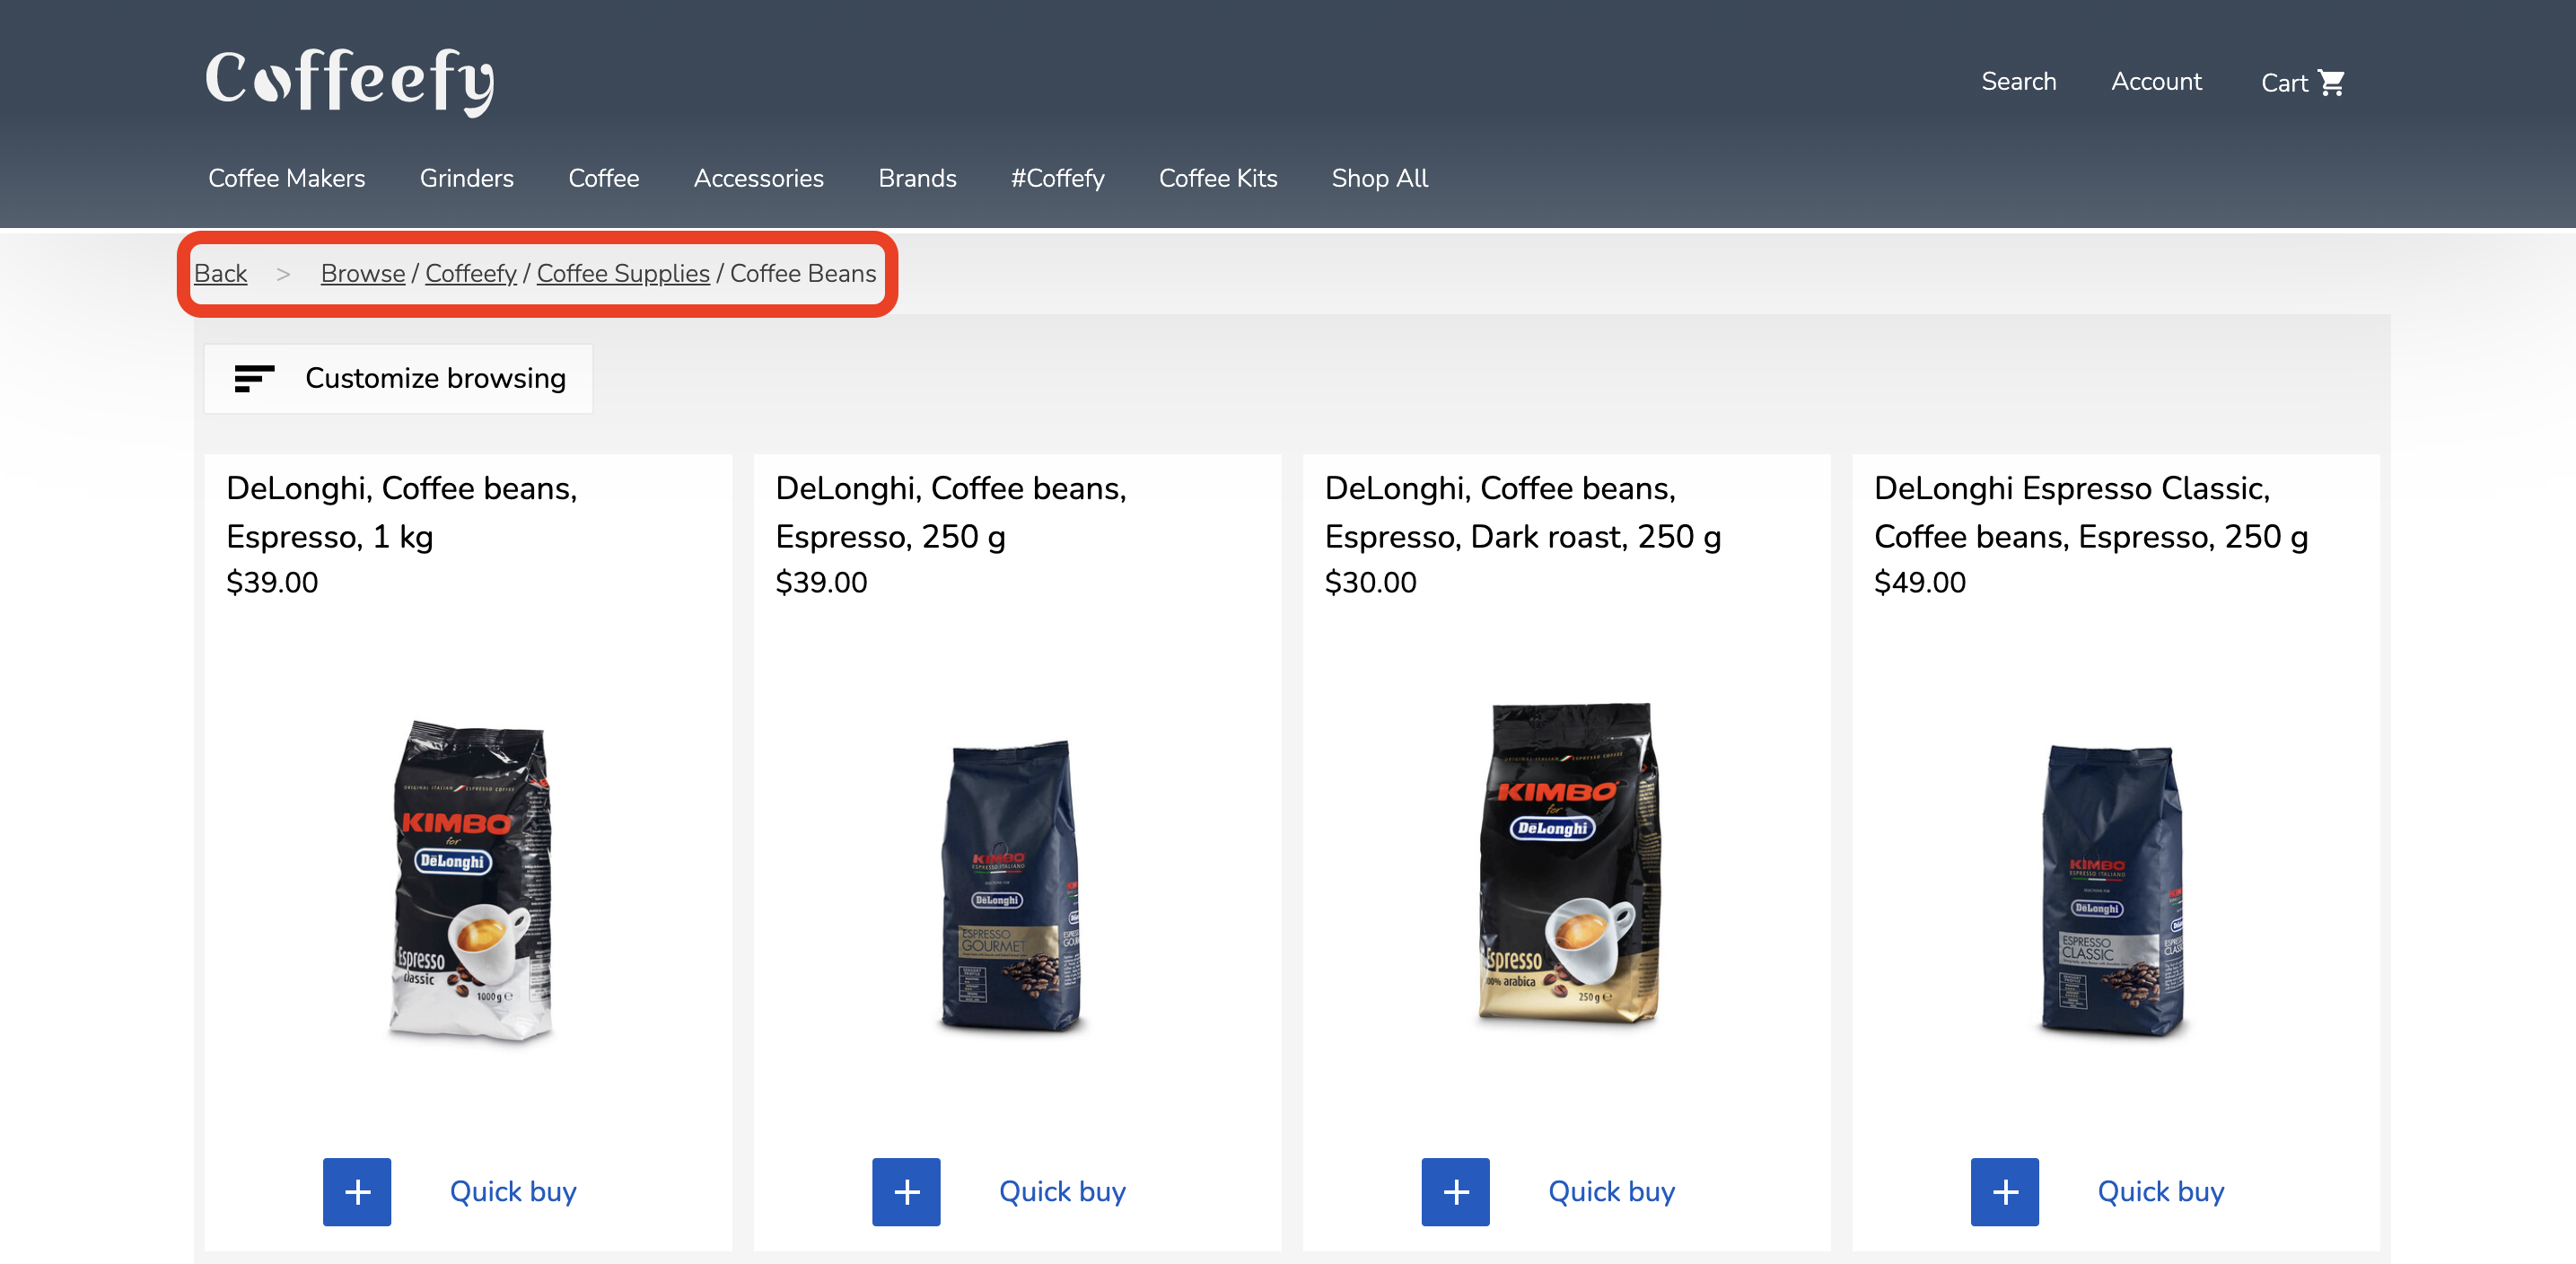Open the Coffee Makers menu
The image size is (2576, 1264).
pos(287,178)
